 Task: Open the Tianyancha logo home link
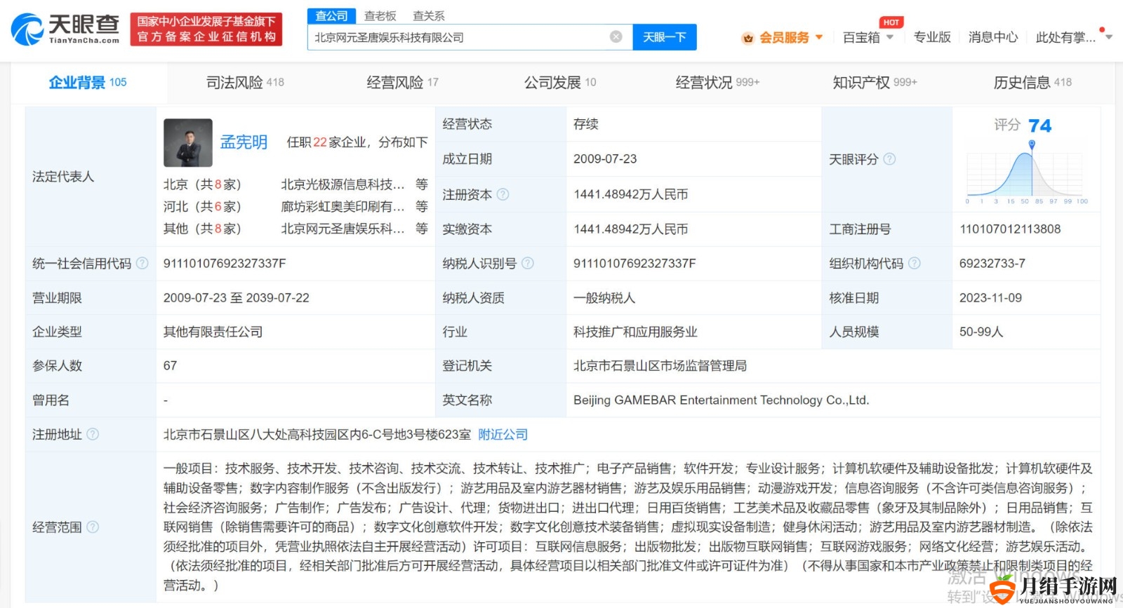tap(65, 29)
